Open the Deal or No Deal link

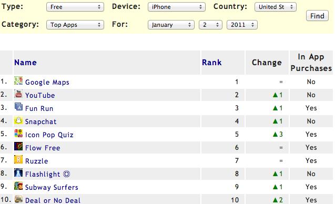[53, 200]
